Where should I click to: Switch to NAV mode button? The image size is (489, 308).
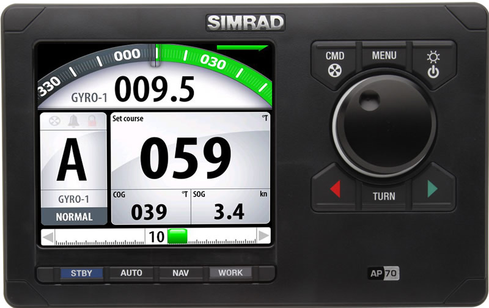(x=180, y=273)
